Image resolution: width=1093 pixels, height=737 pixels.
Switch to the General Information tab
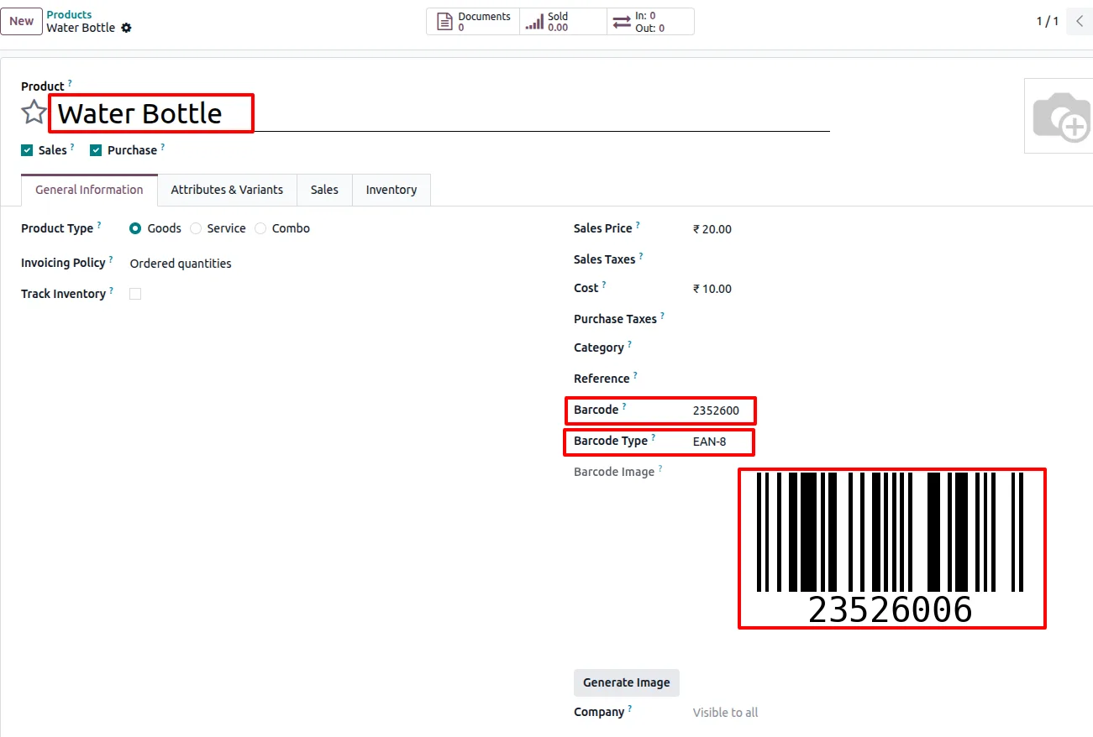89,190
